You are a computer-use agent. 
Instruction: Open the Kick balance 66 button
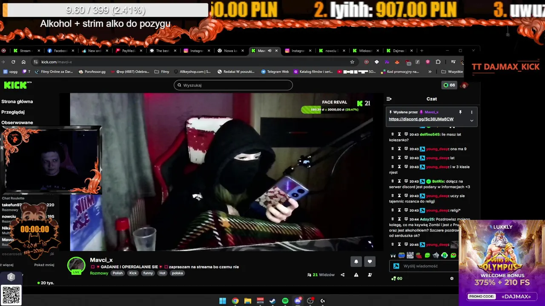click(x=449, y=85)
